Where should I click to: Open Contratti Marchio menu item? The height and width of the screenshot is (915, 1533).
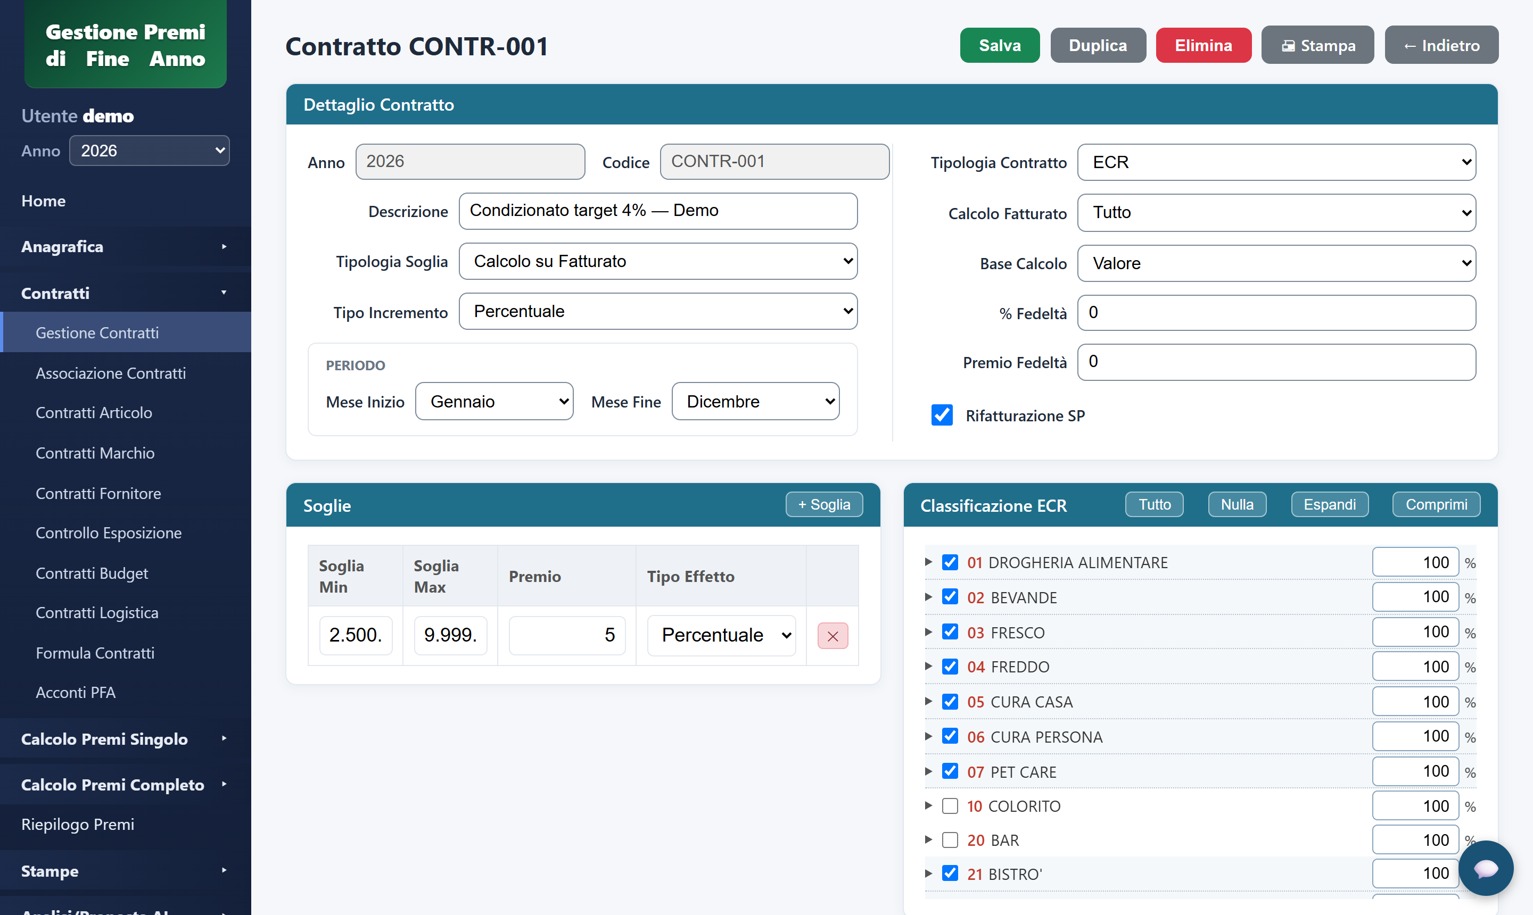[x=125, y=453]
